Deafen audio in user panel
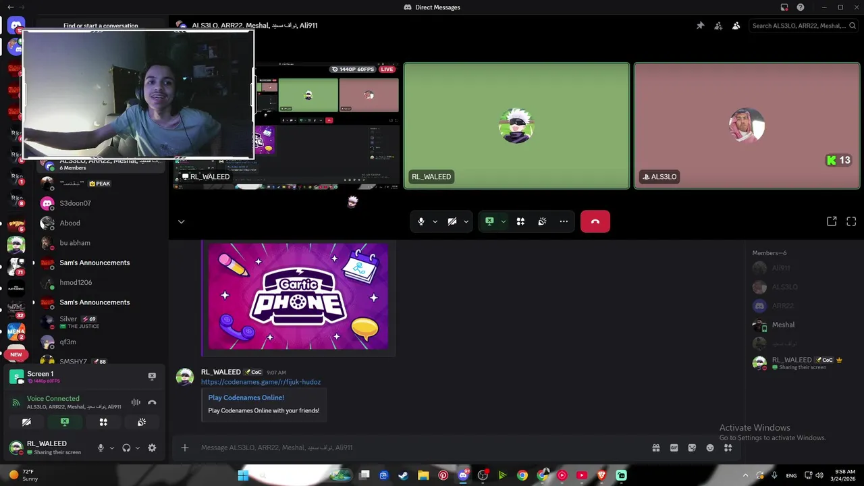This screenshot has width=864, height=486. coord(126,448)
